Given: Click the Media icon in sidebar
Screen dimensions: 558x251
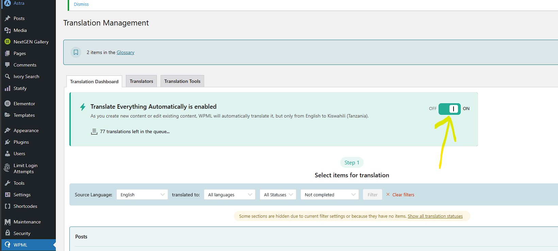Looking at the screenshot, I should tap(7, 30).
